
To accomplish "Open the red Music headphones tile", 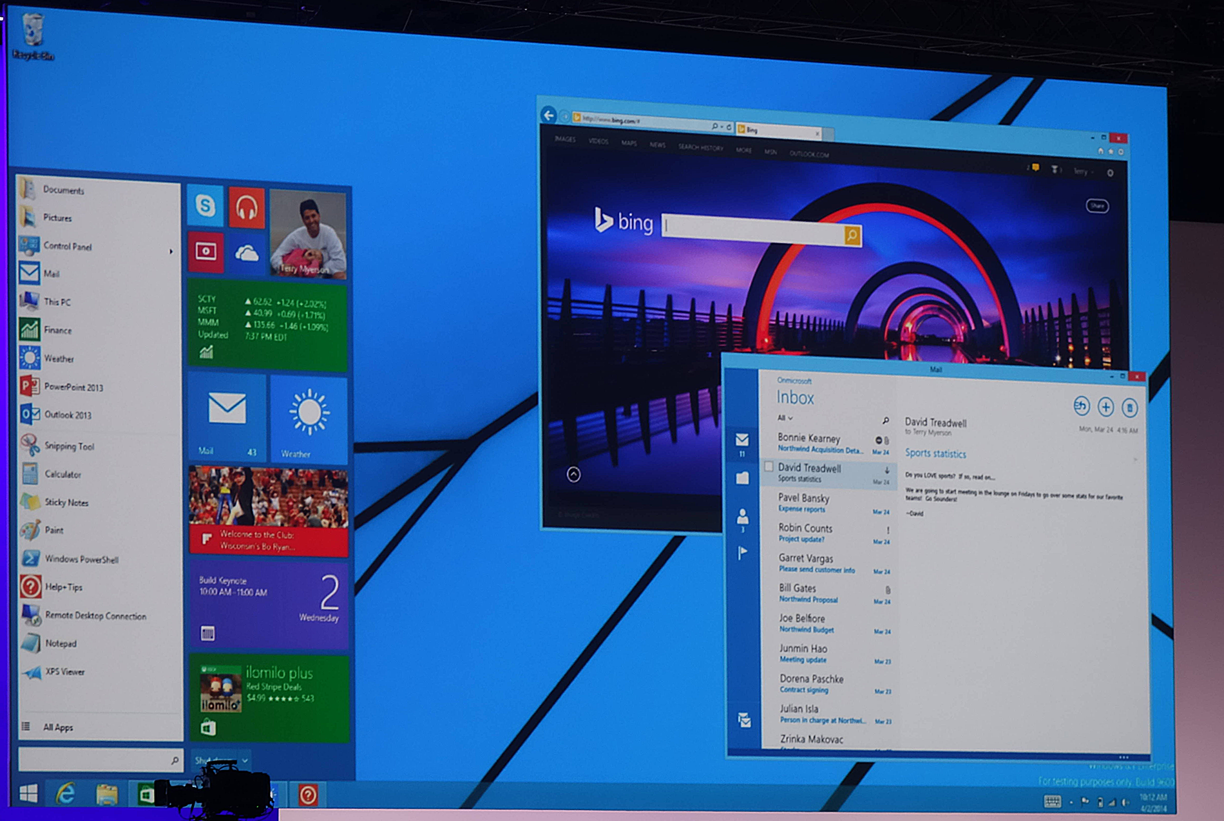I will (246, 208).
